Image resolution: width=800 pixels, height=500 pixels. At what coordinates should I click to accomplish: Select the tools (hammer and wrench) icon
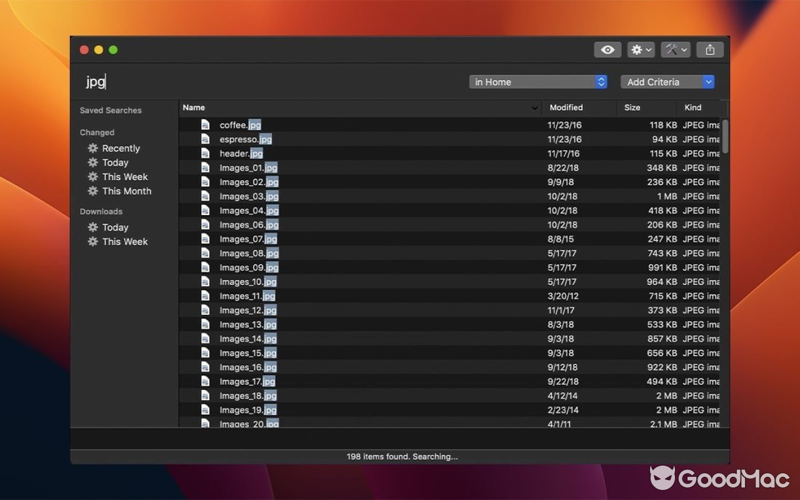pos(672,49)
